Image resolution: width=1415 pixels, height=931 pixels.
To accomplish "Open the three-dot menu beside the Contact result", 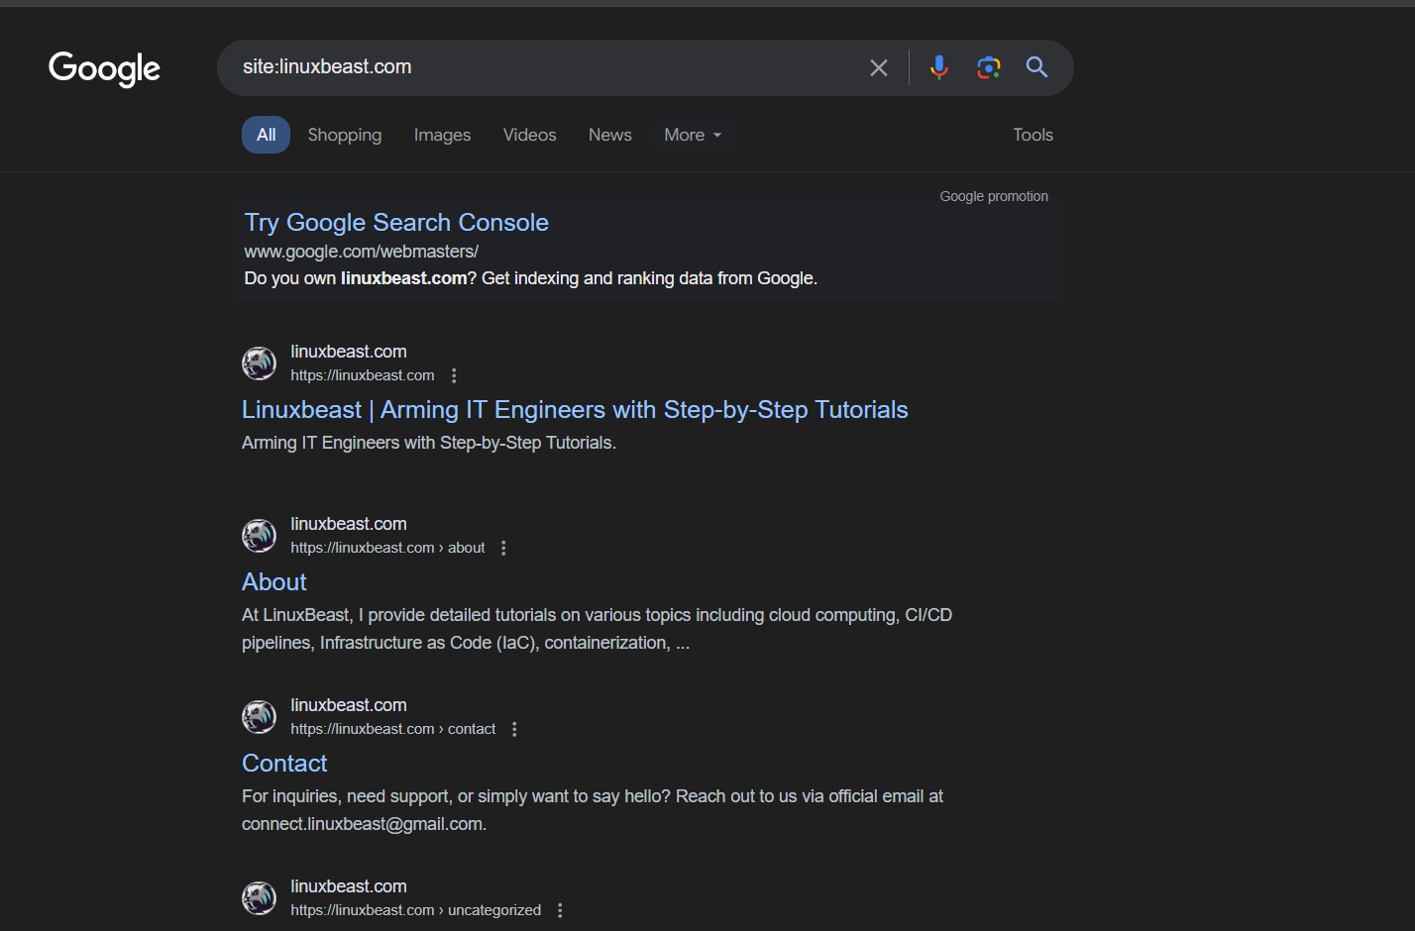I will (x=514, y=728).
